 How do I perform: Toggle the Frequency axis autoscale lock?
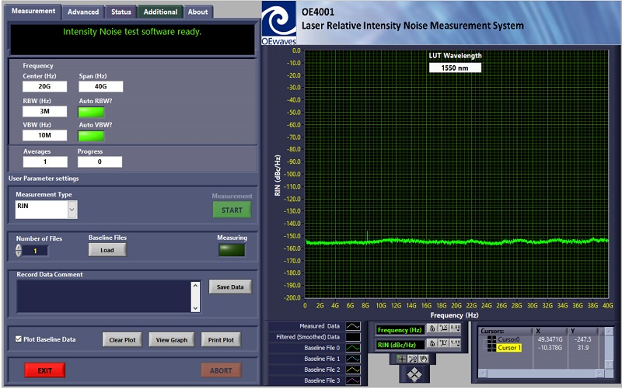[x=432, y=328]
